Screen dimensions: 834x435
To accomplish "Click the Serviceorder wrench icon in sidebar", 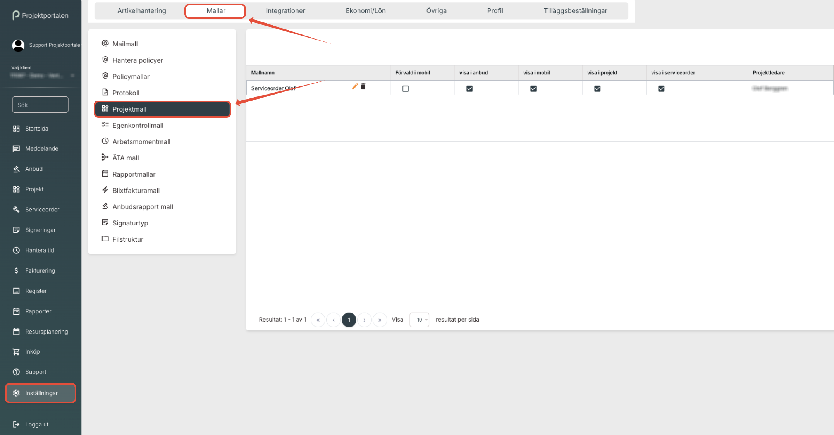I will pos(16,210).
